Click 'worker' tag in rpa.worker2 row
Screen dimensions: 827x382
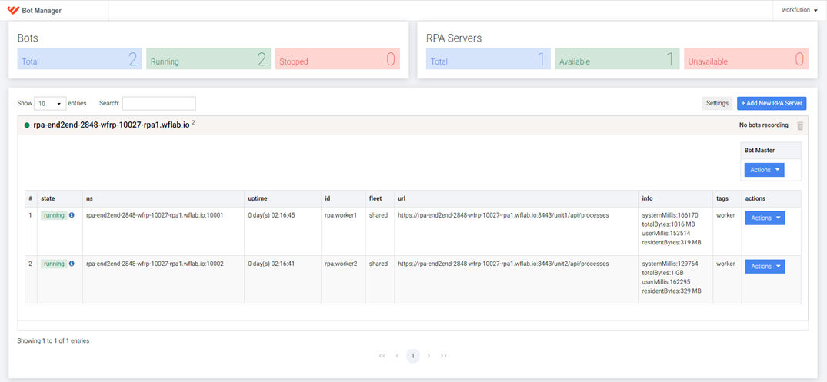pyautogui.click(x=725, y=264)
